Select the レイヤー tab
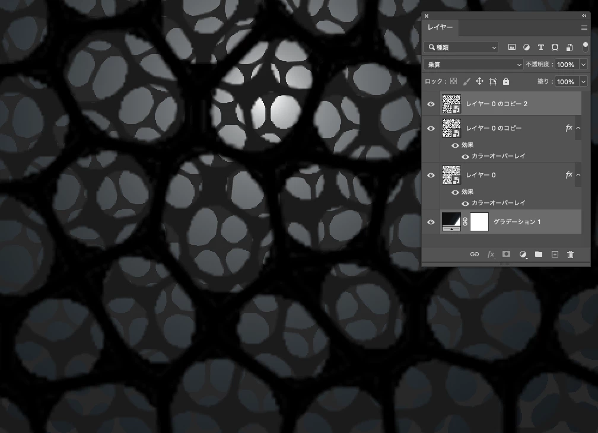 pos(440,27)
